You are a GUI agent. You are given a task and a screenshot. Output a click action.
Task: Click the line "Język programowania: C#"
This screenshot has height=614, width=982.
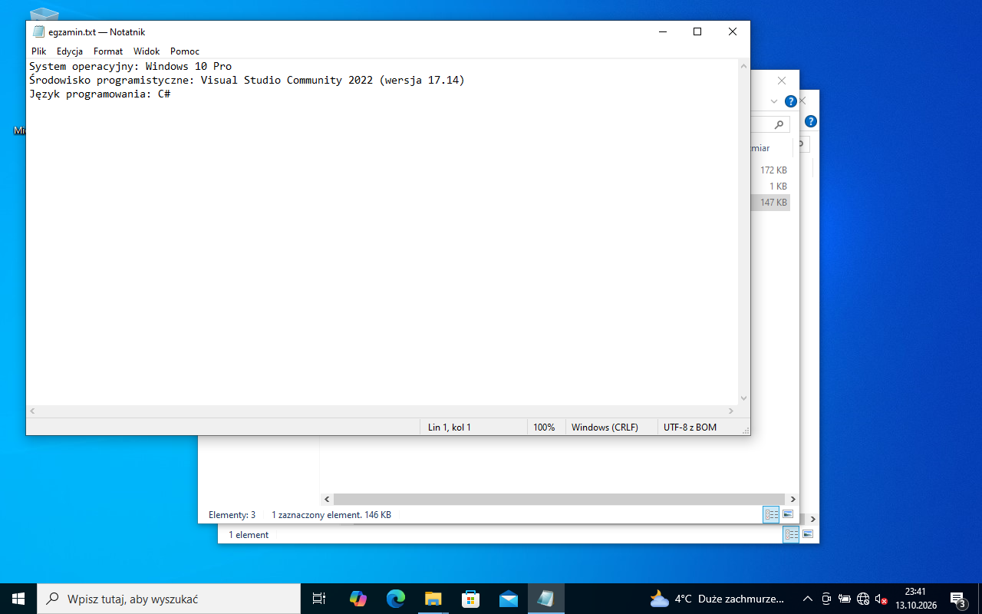pyautogui.click(x=100, y=94)
